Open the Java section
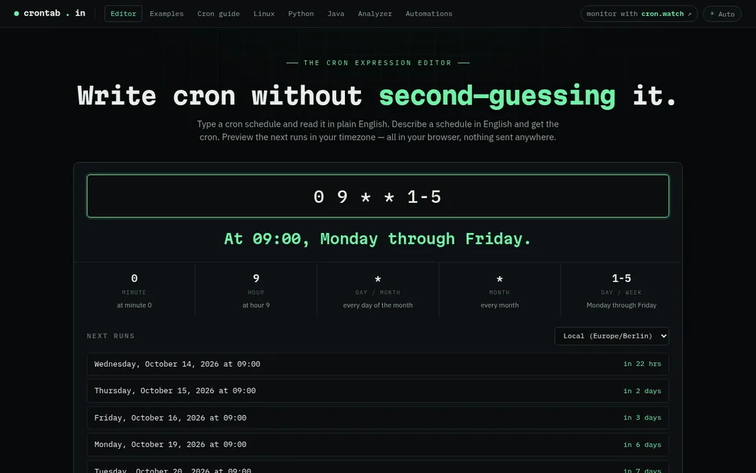This screenshot has height=473, width=756. point(335,14)
